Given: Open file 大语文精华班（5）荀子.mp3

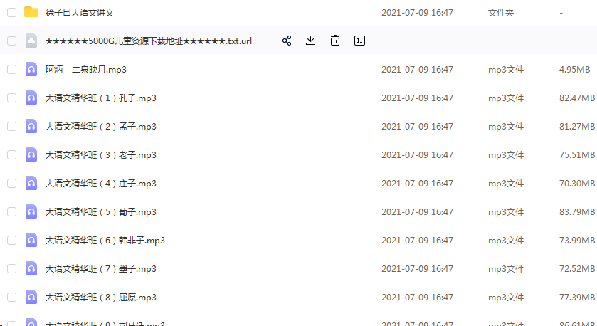Looking at the screenshot, I should (101, 211).
